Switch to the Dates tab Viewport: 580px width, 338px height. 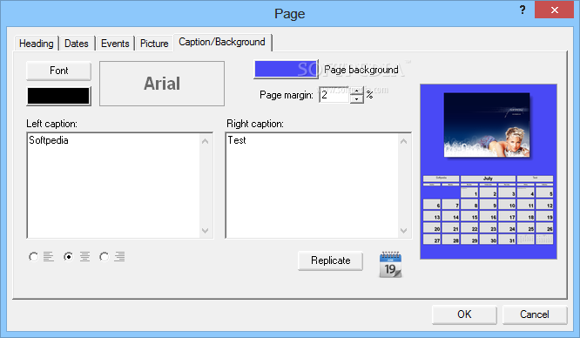coord(77,44)
